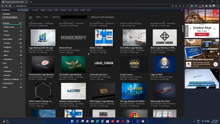220x124 pixels.
Task: Open Nilly Vanilly 3D LOGO thumbnail
Action: pos(165,91)
